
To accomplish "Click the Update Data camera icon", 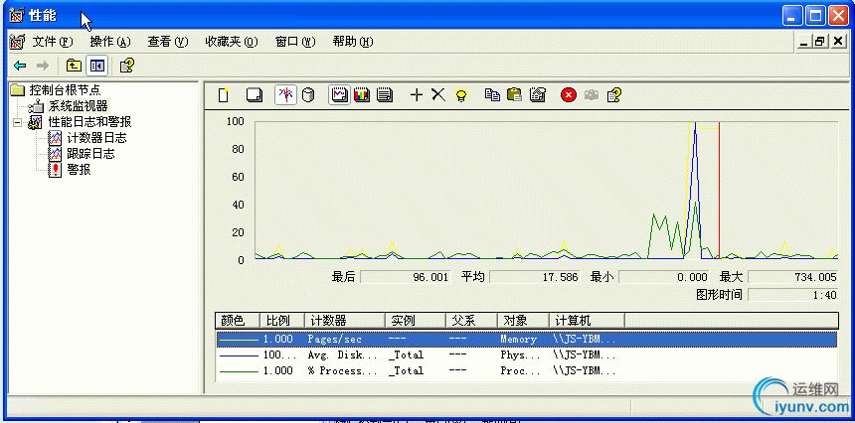I will 592,95.
